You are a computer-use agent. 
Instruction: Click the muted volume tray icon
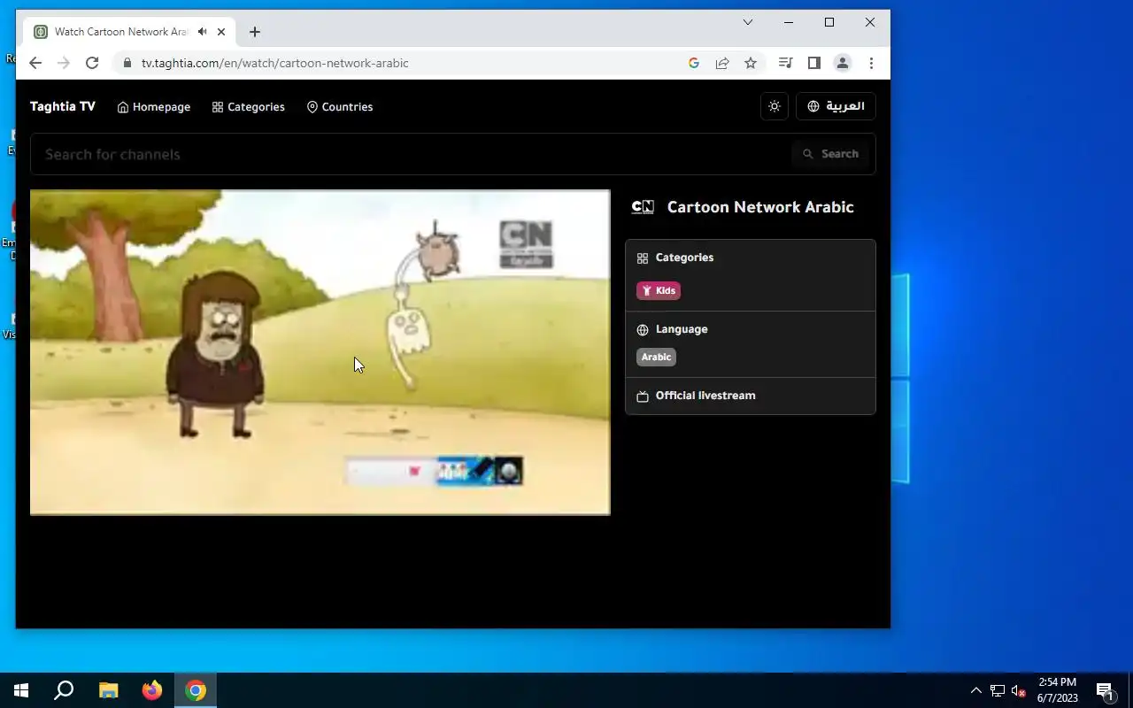[1019, 690]
